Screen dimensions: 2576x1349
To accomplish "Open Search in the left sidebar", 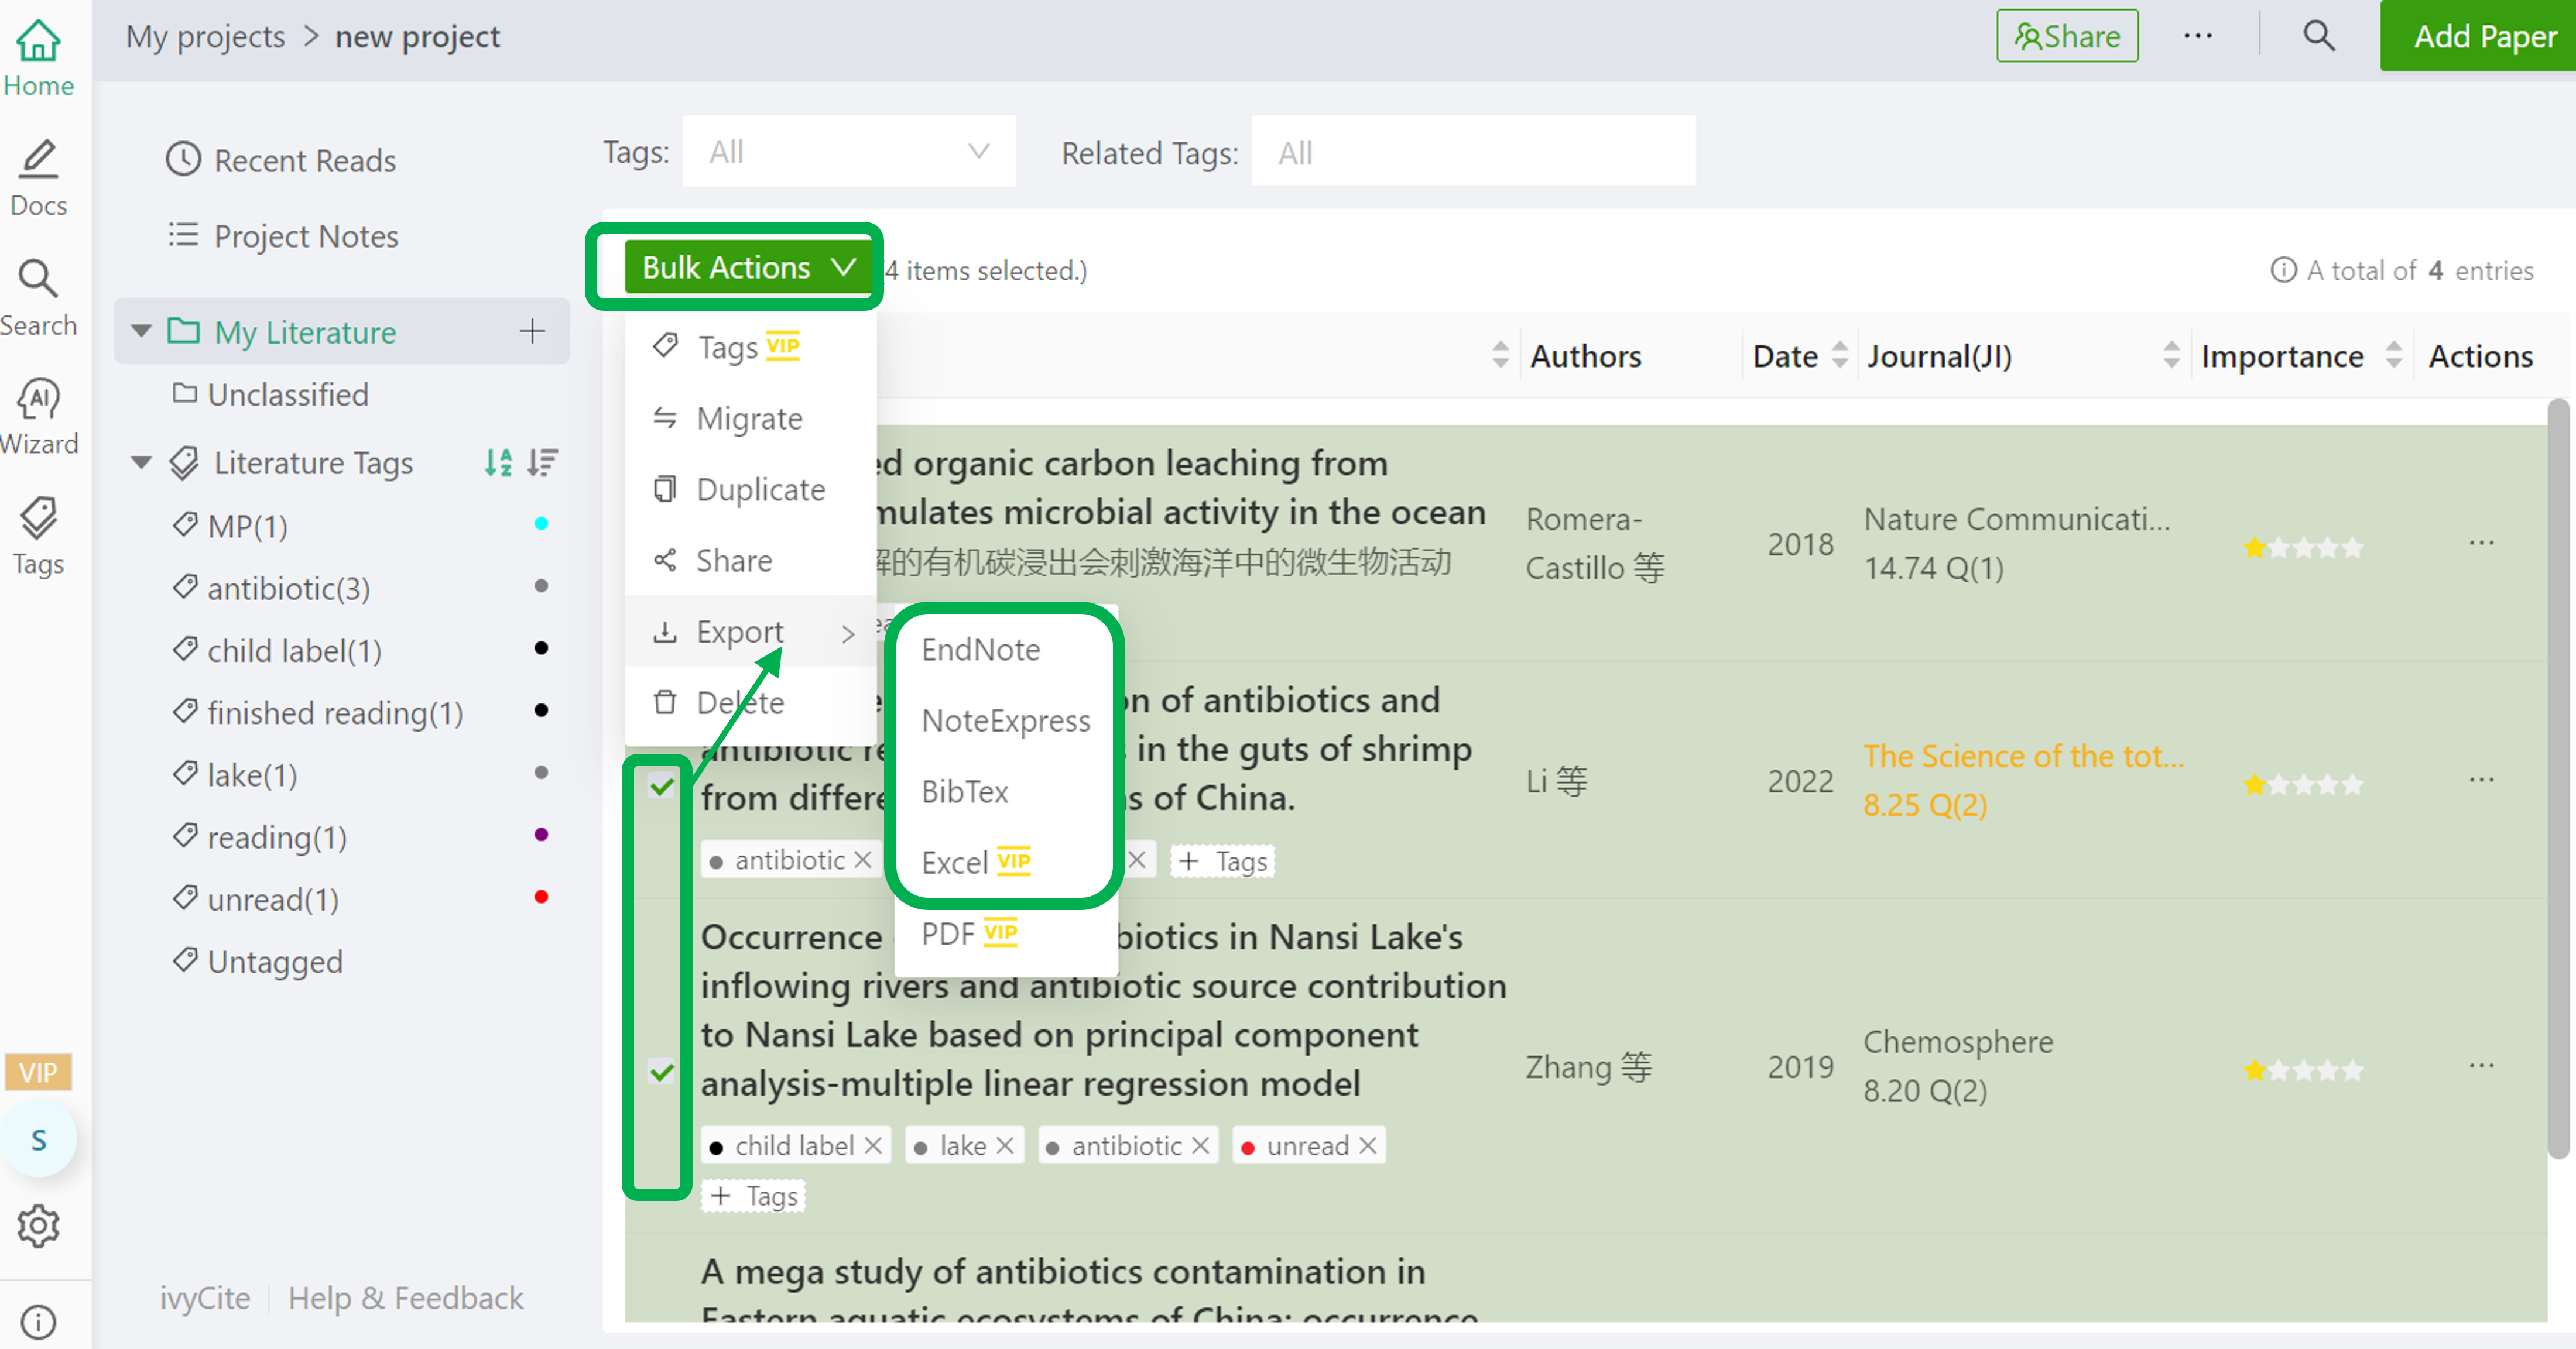I will (38, 298).
